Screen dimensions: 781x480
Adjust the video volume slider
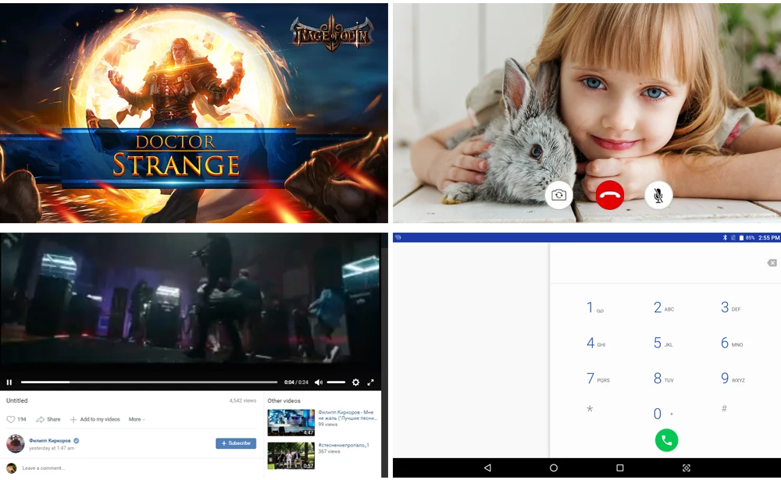pos(336,382)
